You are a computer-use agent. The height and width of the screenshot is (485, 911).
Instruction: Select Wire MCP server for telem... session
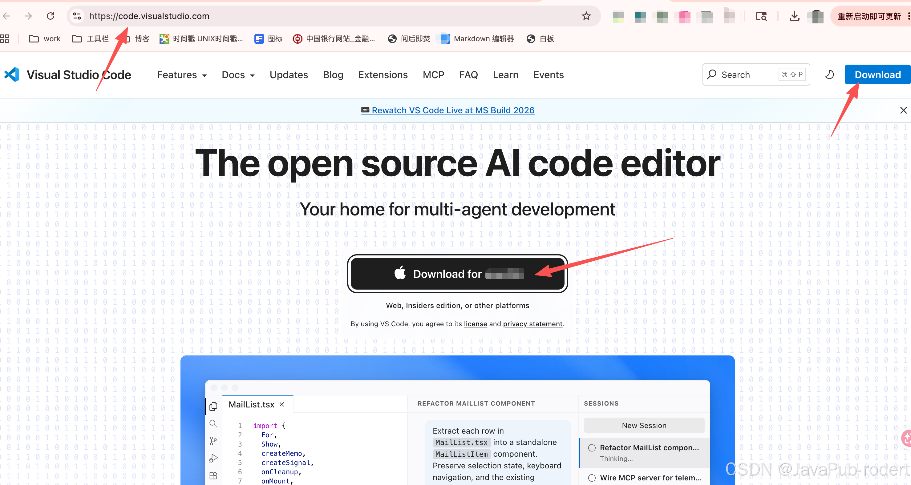pyautogui.click(x=644, y=478)
